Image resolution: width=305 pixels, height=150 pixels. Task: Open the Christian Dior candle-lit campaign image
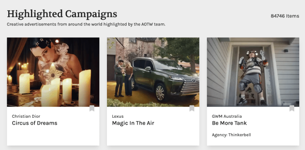(x=53, y=72)
